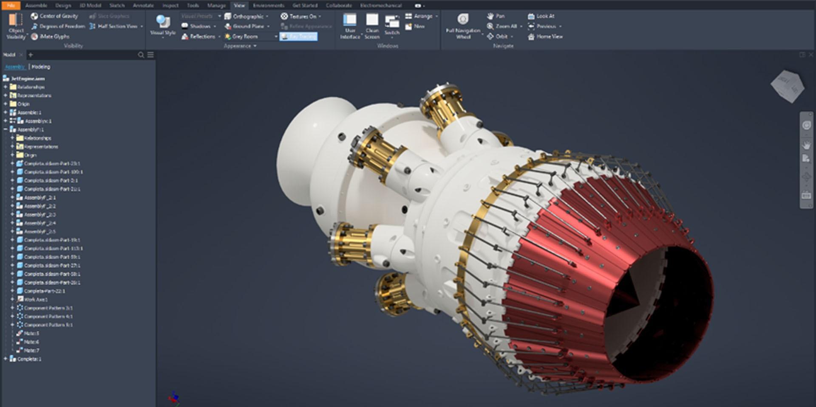This screenshot has height=407, width=816.
Task: Open the Collaborate ribbon tab
Action: 339,6
